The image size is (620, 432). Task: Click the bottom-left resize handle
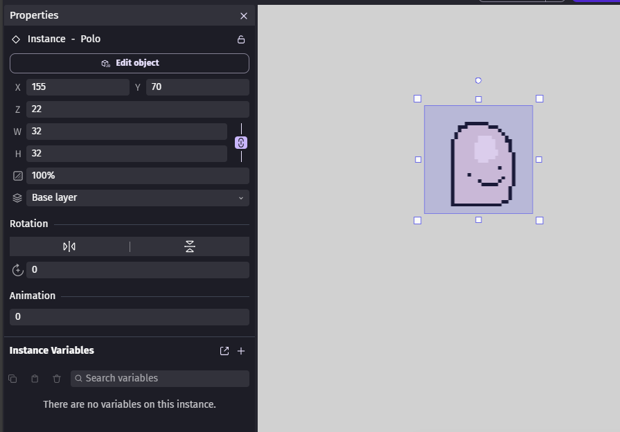point(418,221)
